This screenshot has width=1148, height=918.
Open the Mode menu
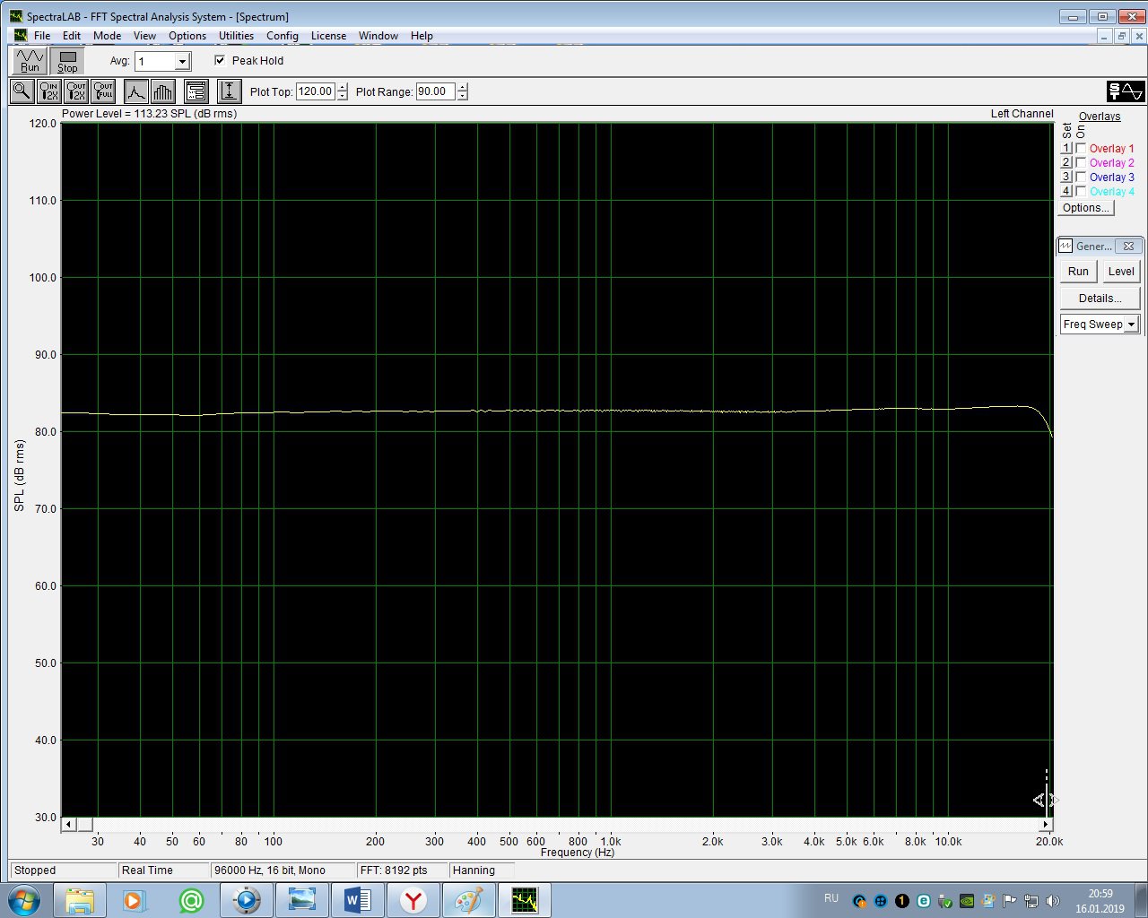tap(107, 36)
